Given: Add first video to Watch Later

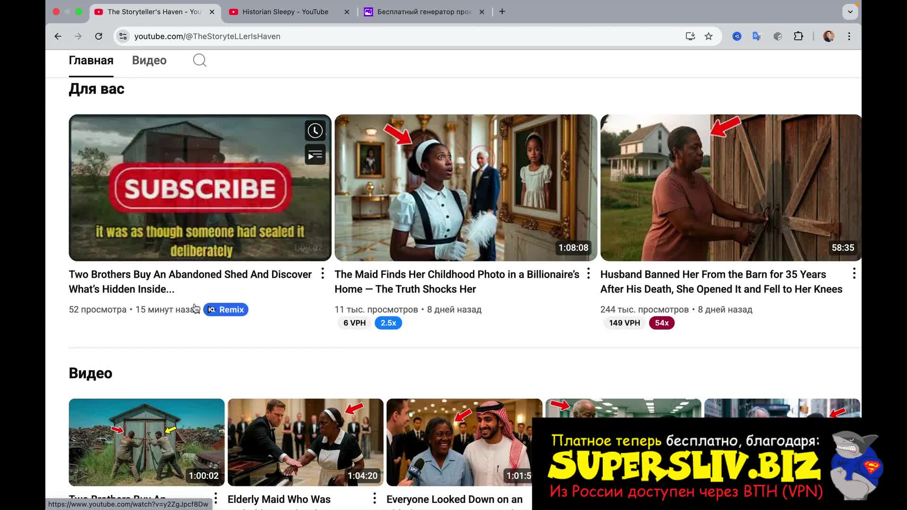Looking at the screenshot, I should point(315,131).
